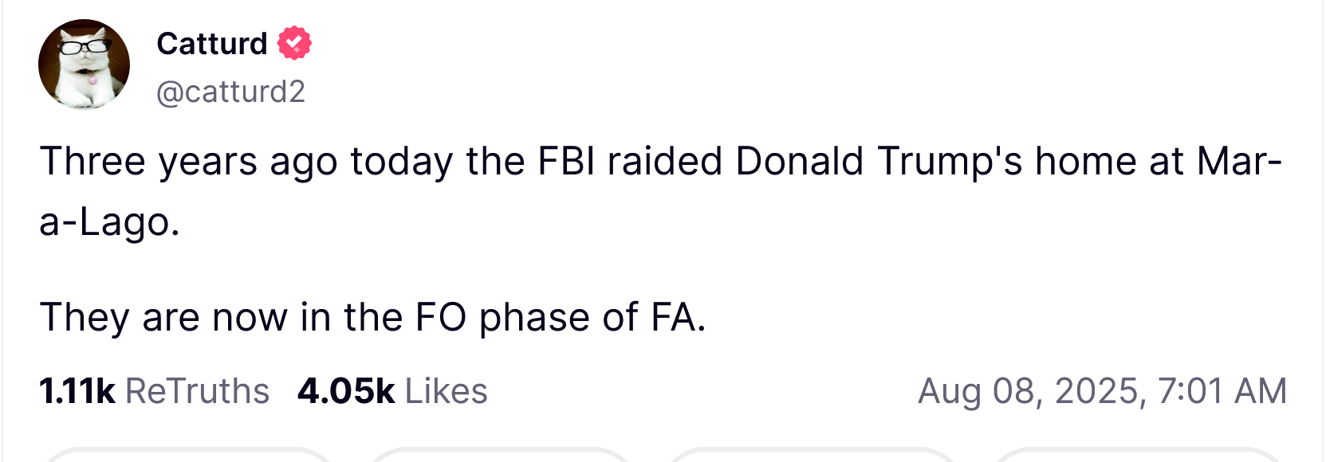
Task: Click the 4.05k likes count number
Action: [346, 391]
